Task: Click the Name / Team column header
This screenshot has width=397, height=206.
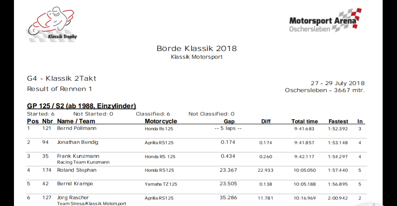Action: point(76,121)
